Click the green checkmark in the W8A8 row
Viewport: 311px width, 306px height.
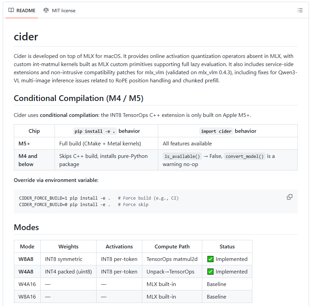[x=210, y=259]
